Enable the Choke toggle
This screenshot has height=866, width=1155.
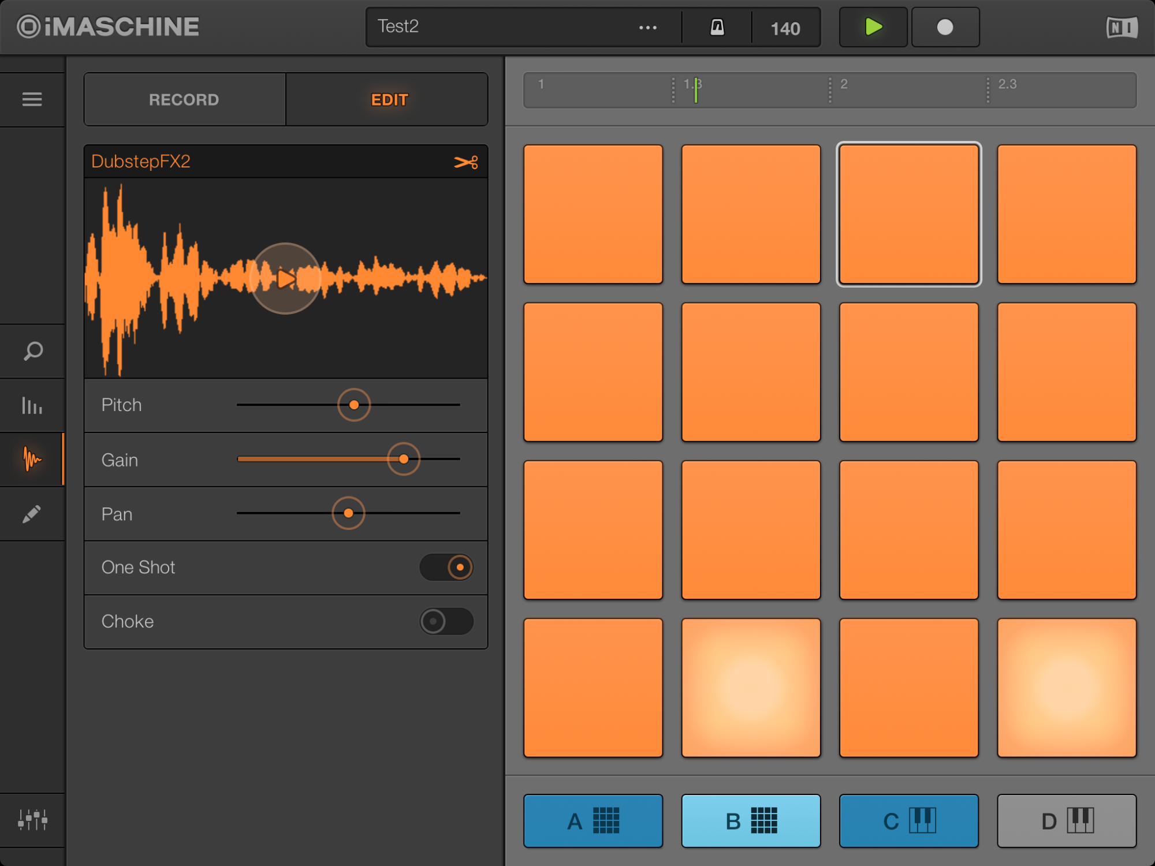[446, 621]
